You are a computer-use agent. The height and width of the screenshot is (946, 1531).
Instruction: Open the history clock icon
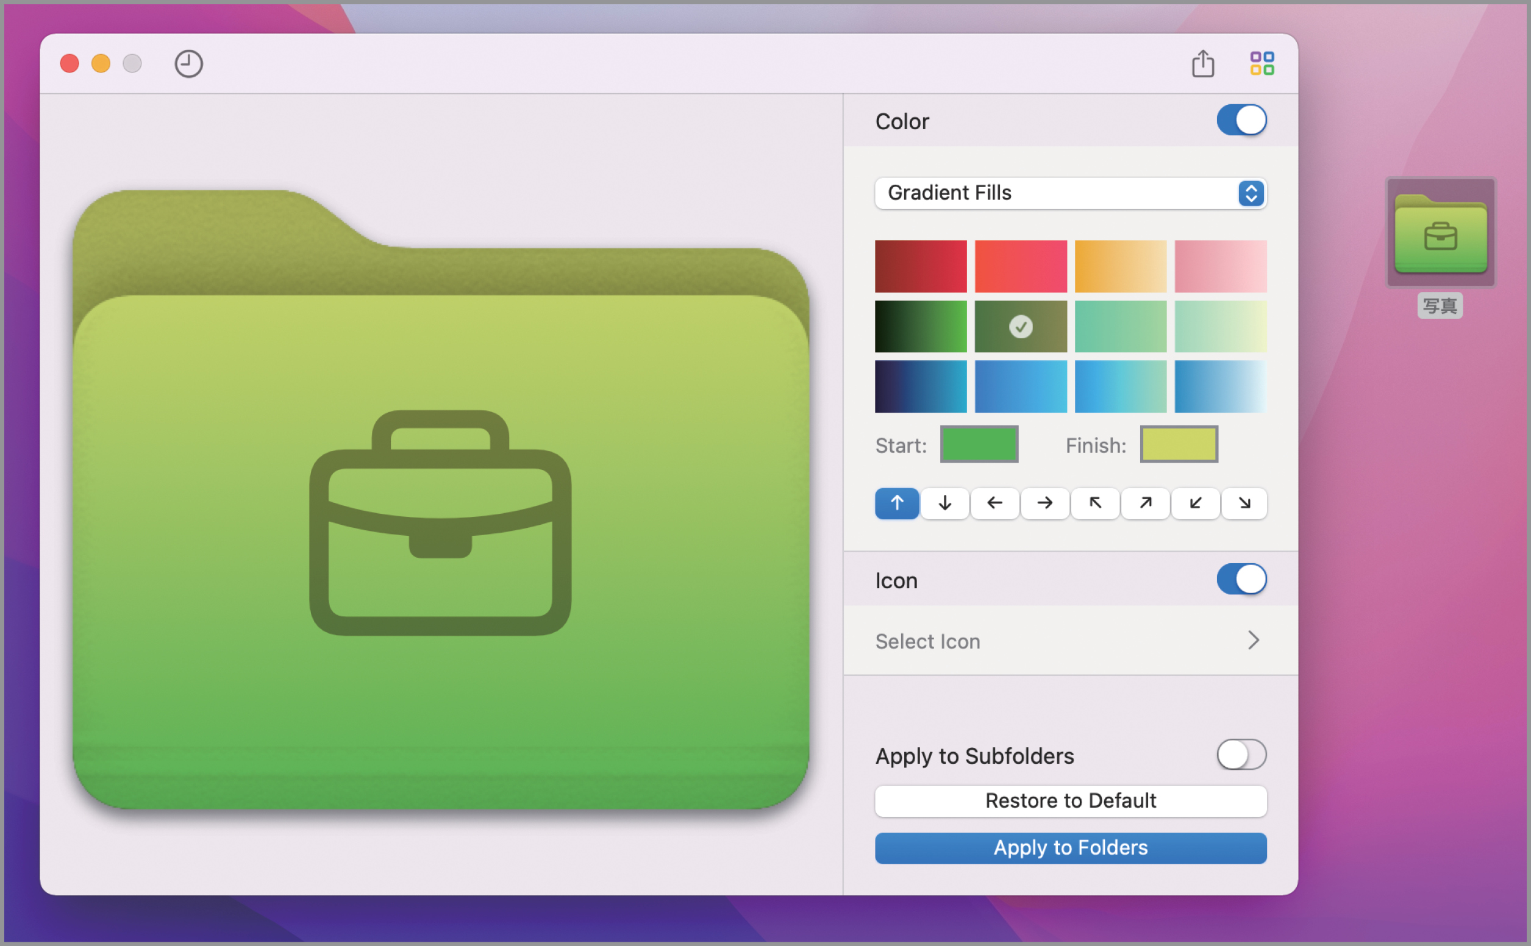pos(188,64)
